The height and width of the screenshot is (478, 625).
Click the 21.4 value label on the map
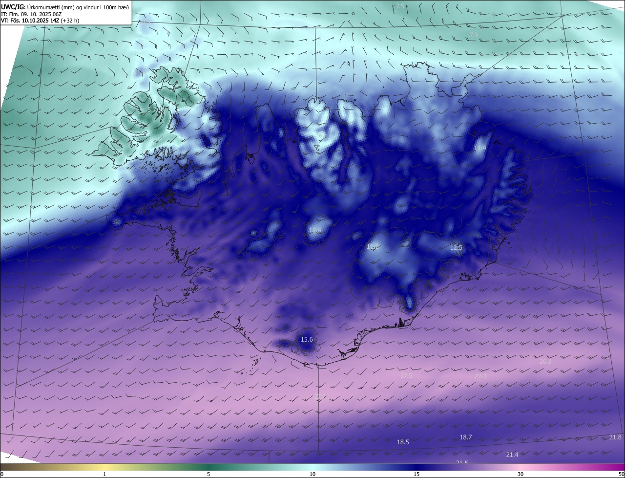click(512, 455)
